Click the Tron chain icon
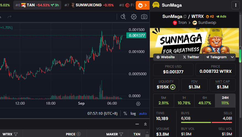Image resolution: width=242 pixels, height=137 pixels. point(175,23)
